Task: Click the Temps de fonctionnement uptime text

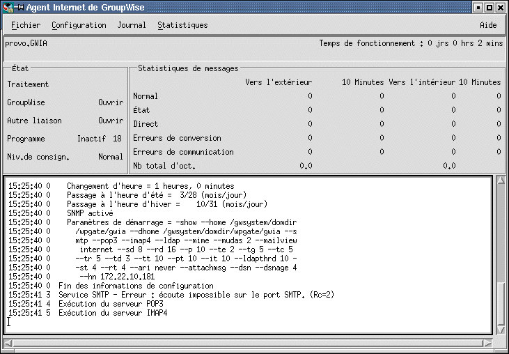Action: [x=411, y=43]
